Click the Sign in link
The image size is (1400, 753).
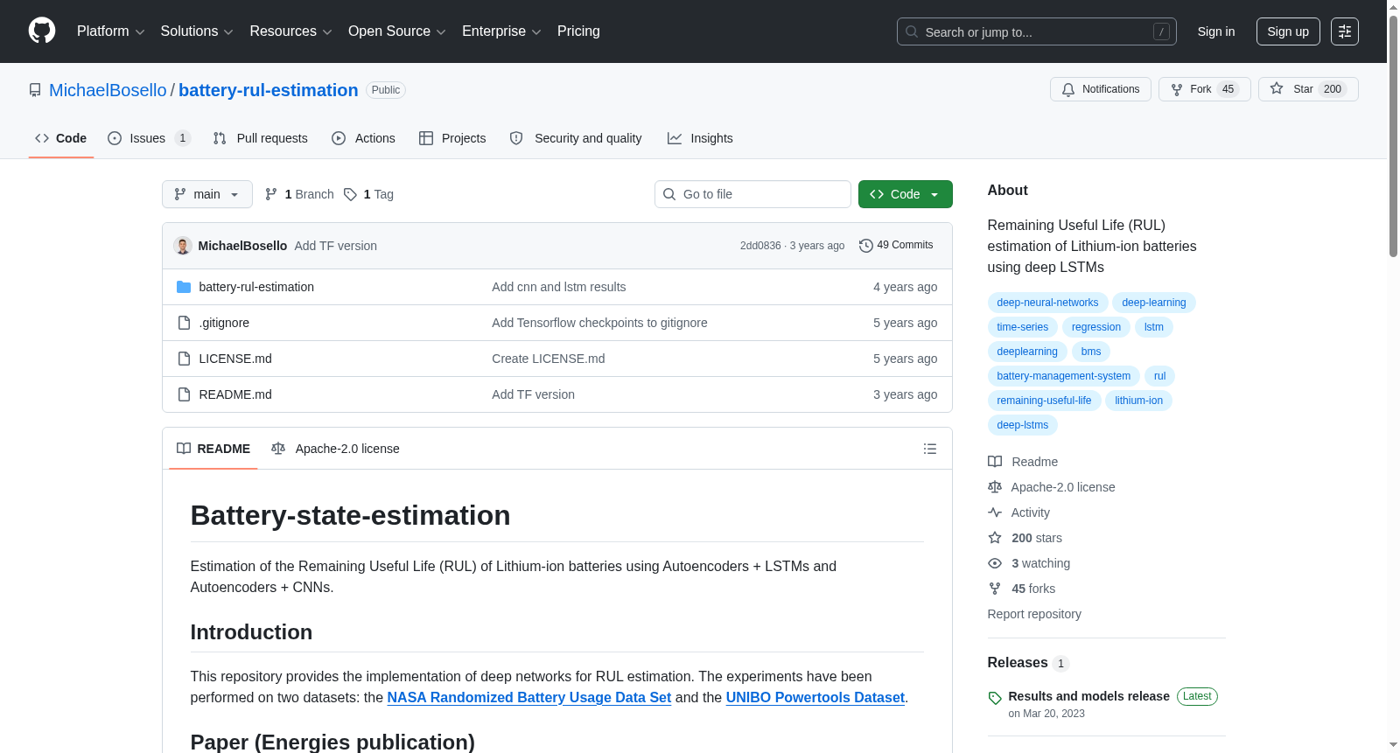click(x=1216, y=31)
